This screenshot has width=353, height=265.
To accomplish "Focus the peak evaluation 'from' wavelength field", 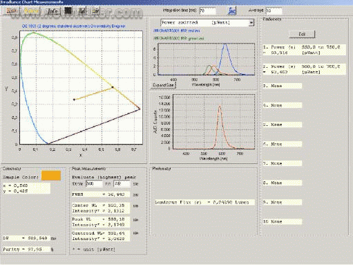I will click(94, 184).
